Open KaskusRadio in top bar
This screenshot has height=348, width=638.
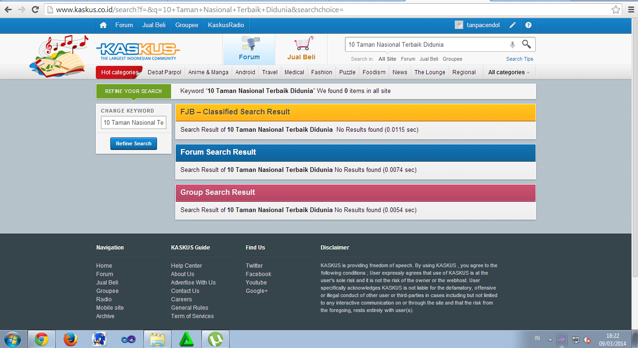226,25
